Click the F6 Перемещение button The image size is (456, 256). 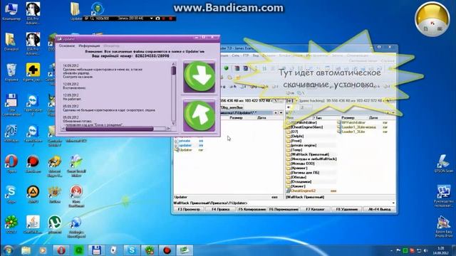(284, 209)
